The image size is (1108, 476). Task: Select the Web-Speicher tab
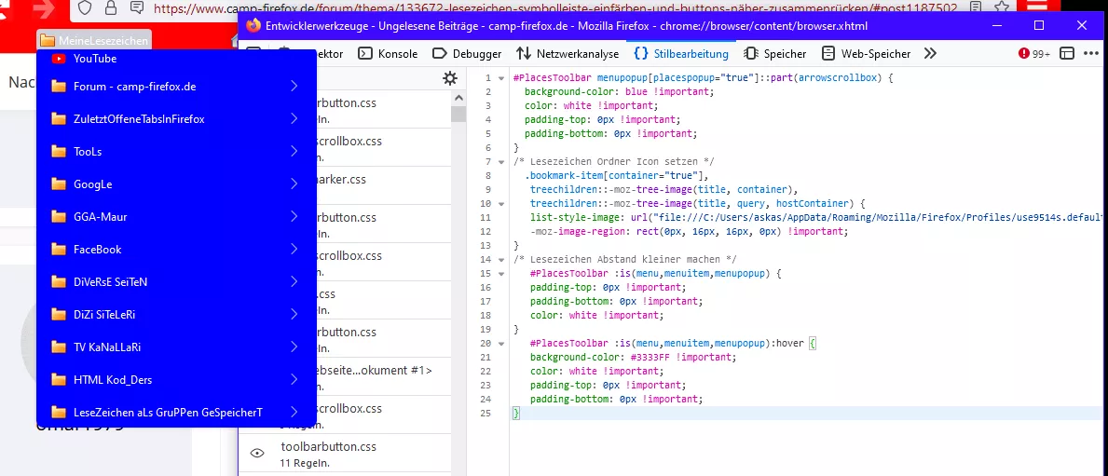coord(866,54)
